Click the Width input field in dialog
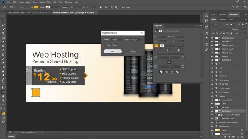 [x=116, y=39]
